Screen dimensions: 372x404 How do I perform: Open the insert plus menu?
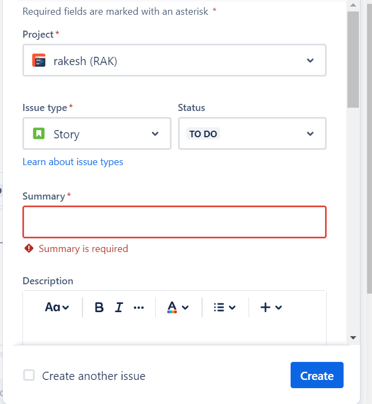click(271, 307)
